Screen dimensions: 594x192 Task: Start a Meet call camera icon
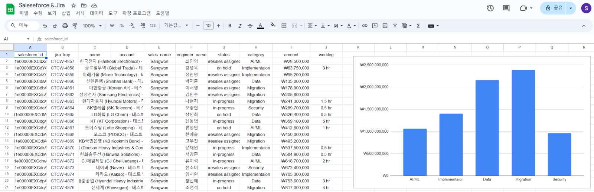tap(523, 8)
